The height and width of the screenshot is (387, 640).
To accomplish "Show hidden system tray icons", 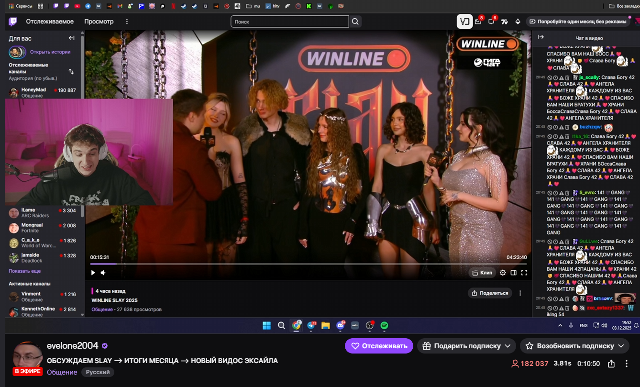I will [x=560, y=326].
